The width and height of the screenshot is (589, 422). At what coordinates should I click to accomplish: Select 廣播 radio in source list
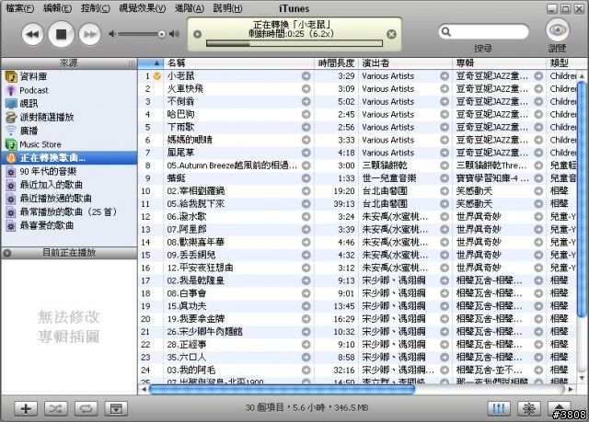coord(69,131)
